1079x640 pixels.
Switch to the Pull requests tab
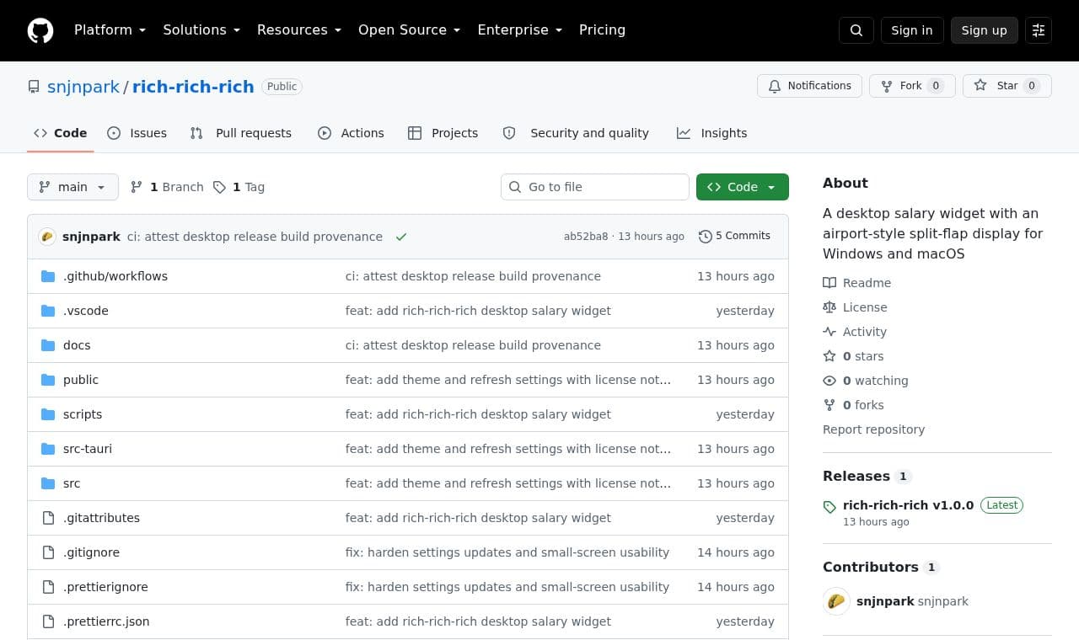pos(241,133)
